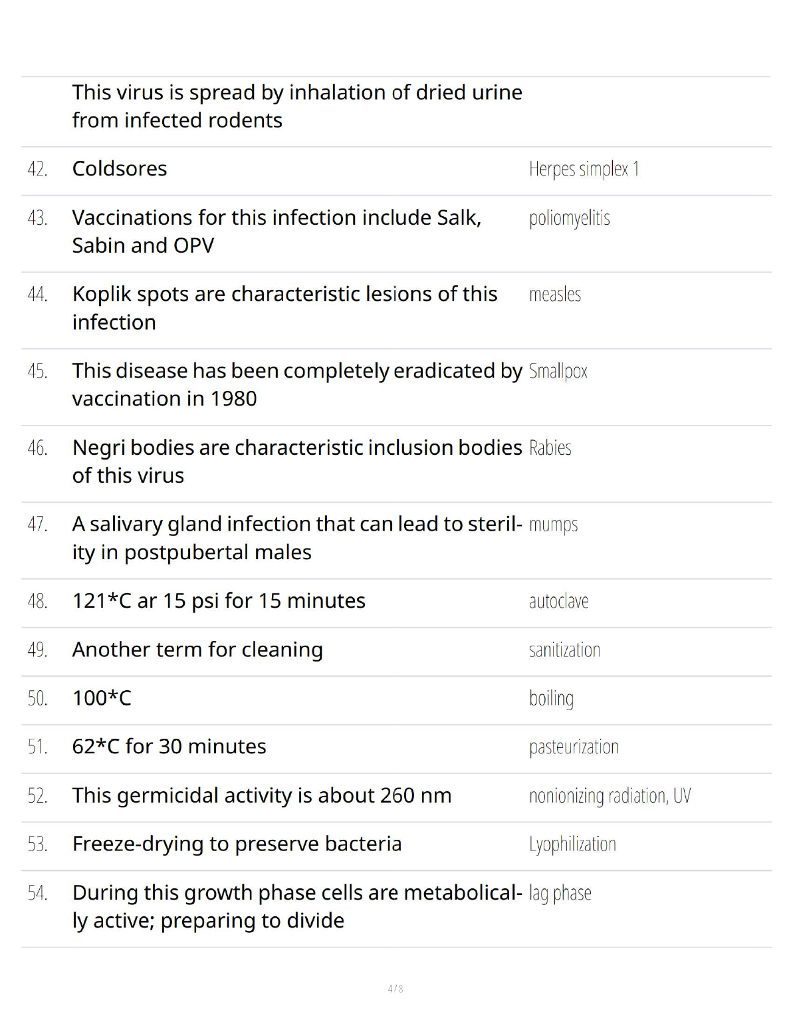Click 'nonionizing radiation, UV' answer
This screenshot has height=1024, width=791.
(610, 795)
